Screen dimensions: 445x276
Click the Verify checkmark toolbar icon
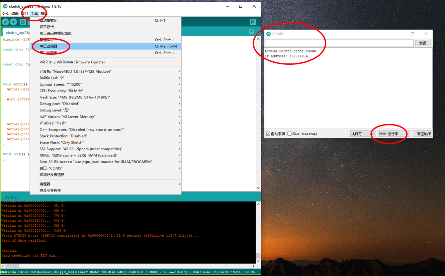click(x=5, y=22)
